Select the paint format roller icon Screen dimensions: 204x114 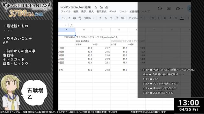click(x=80, y=18)
